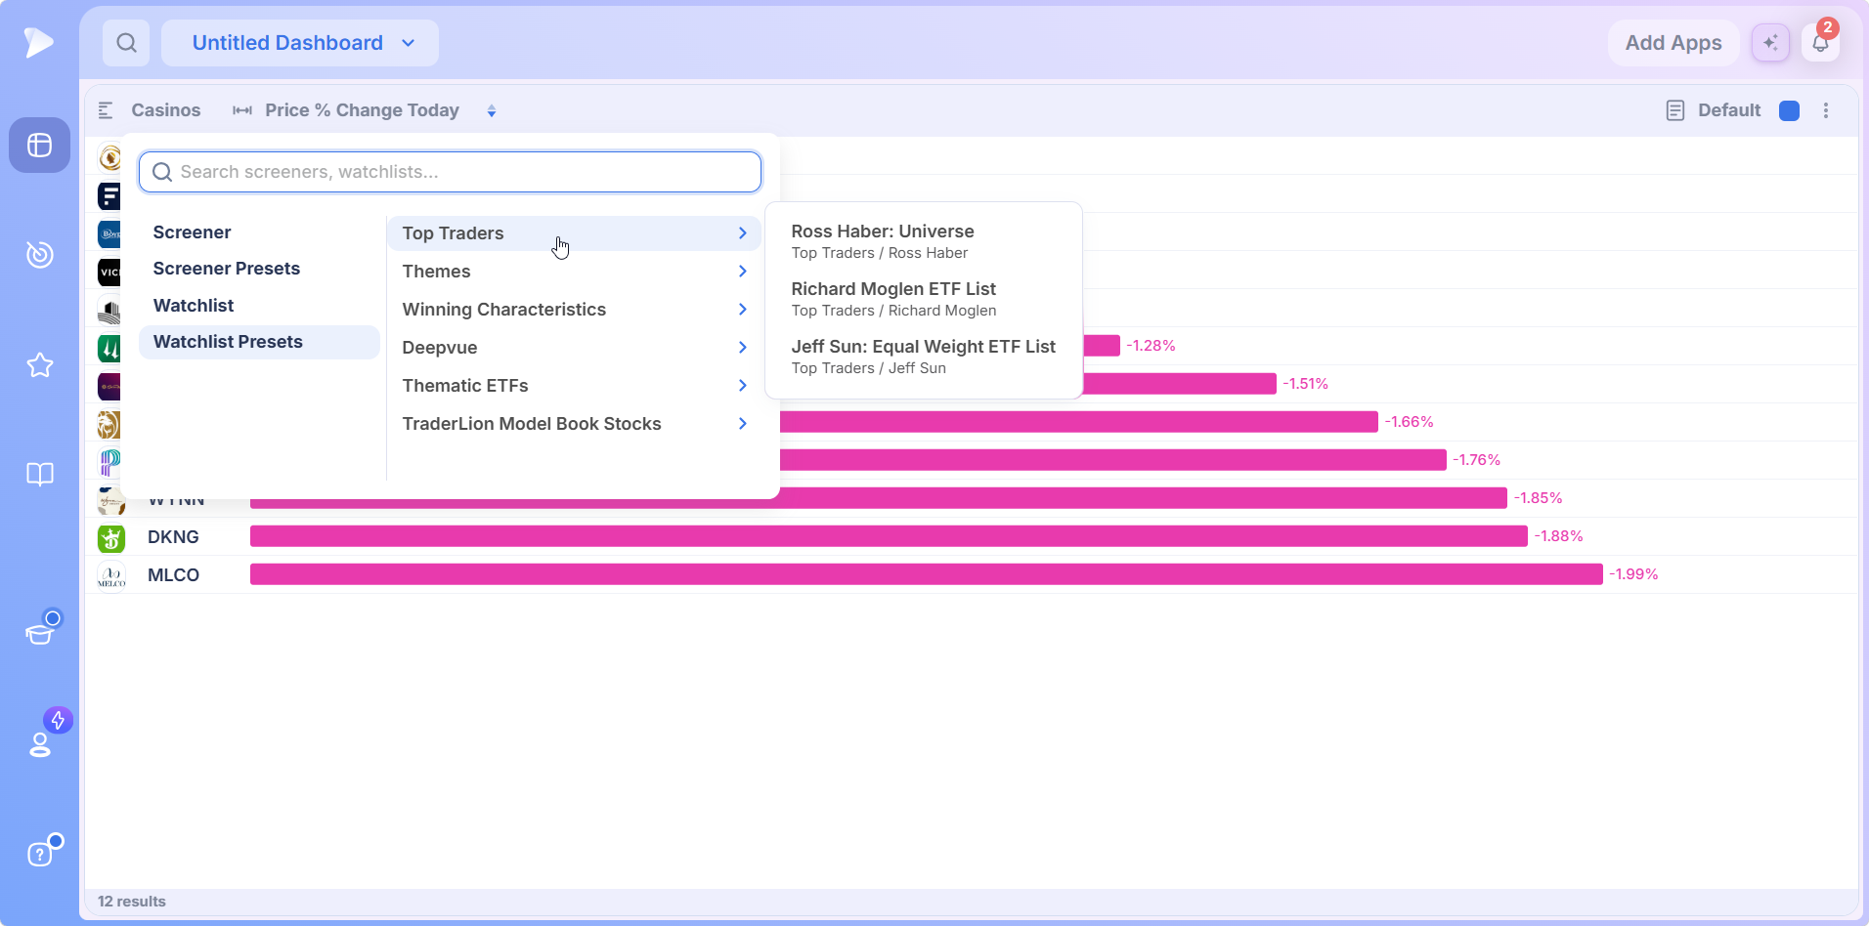
Task: Click the DKNG company logo
Action: (111, 537)
